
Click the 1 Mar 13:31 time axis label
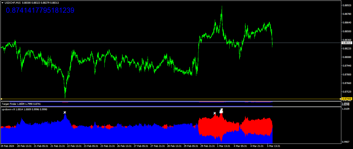point(224,146)
